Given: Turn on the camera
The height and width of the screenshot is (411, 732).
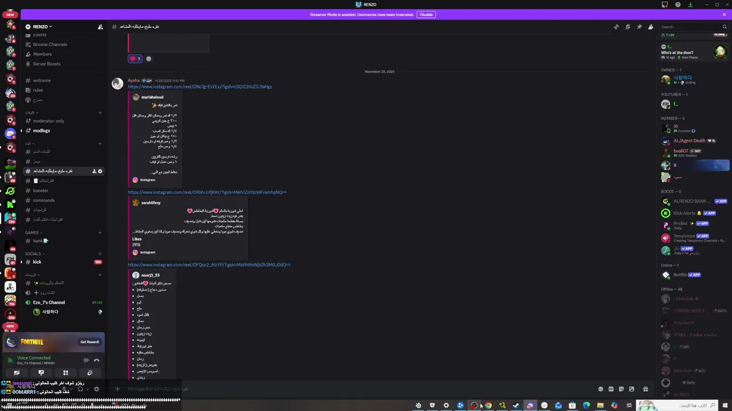Looking at the screenshot, I should point(17,373).
